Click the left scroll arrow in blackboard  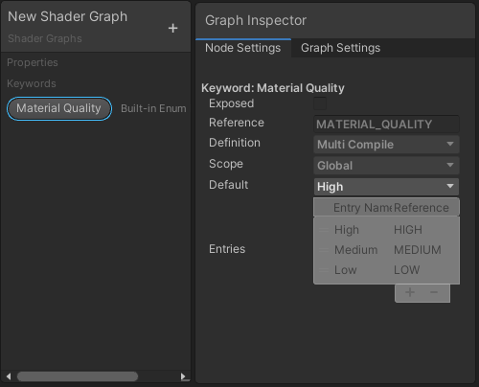(x=9, y=376)
